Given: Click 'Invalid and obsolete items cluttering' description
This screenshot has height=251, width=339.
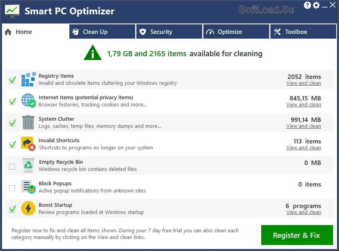Looking at the screenshot, I should pos(108,83).
